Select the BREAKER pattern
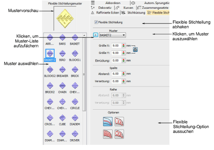Image resolution: width=214 pixels, height=150 pixels. 62,69
